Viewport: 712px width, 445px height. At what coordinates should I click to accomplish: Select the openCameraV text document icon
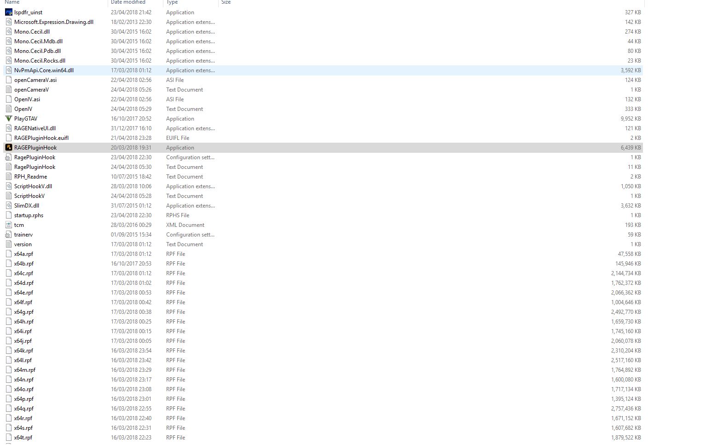coord(9,90)
